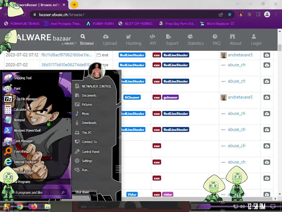Open NETWALKER CONTROL user folder

click(93, 86)
